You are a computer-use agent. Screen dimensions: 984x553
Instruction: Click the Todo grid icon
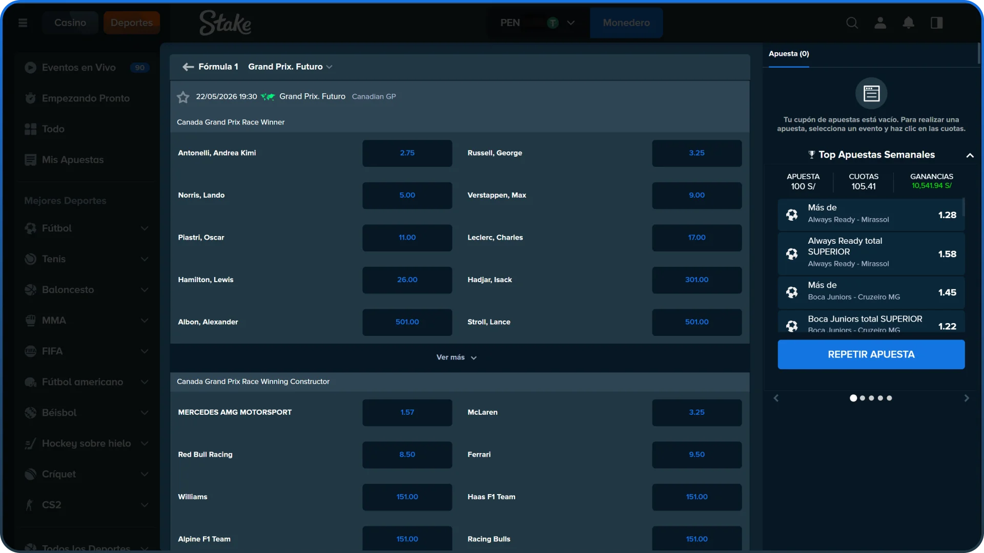point(30,129)
